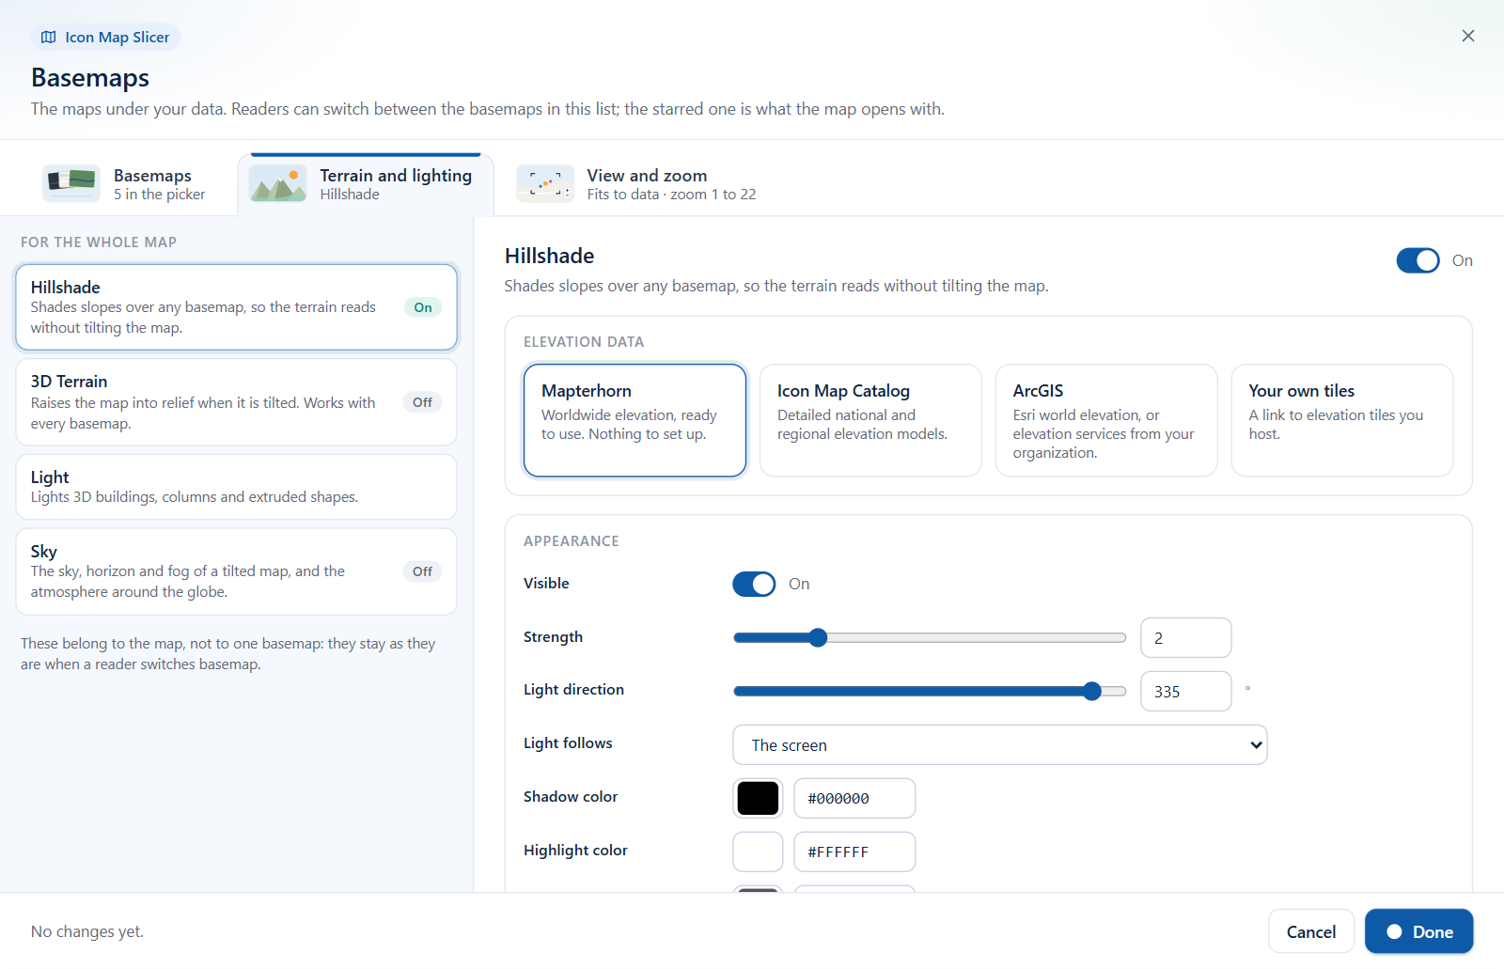Click the On badge on the Hillshade card

pos(423,307)
